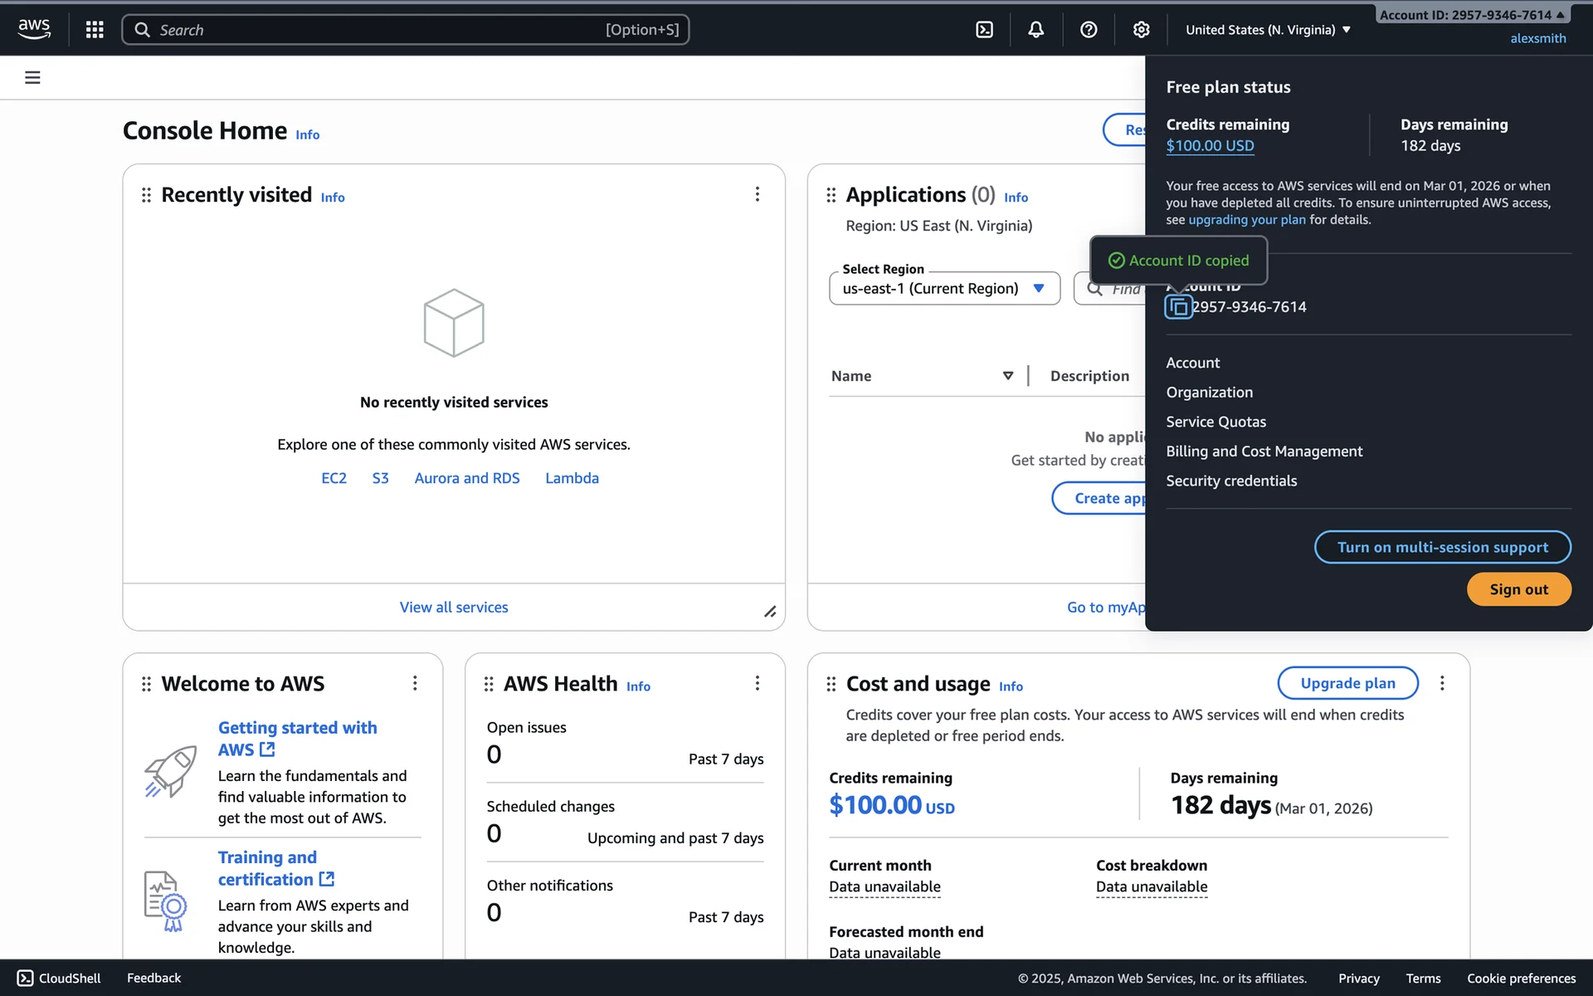The image size is (1593, 996).
Task: Launch CloudShell from the top bar icon
Action: [x=984, y=30]
